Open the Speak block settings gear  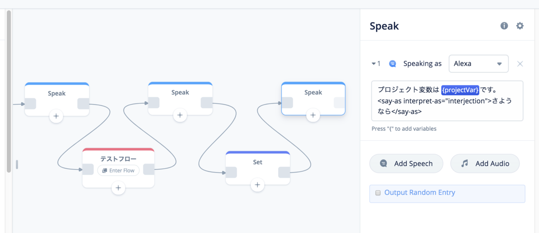click(520, 26)
